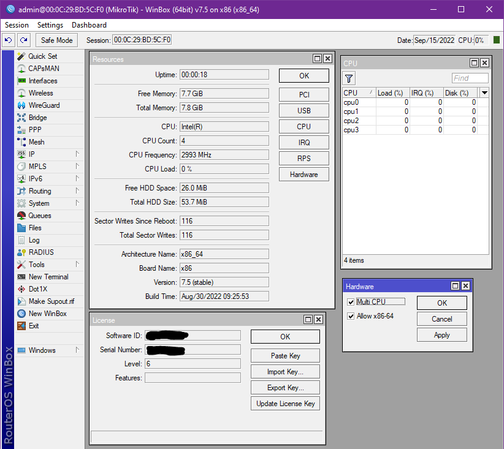504x449 pixels.
Task: Click the Paste Key button
Action: 284,355
